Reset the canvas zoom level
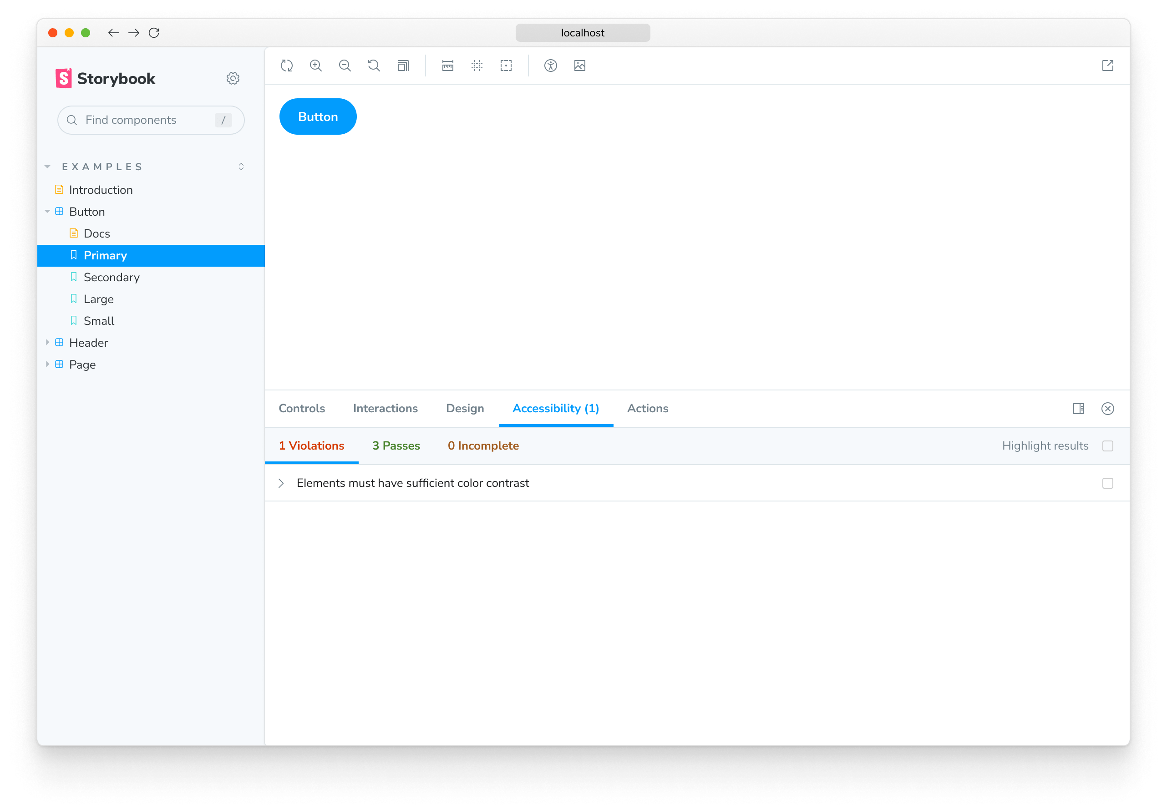The image size is (1167, 810). pyautogui.click(x=374, y=66)
